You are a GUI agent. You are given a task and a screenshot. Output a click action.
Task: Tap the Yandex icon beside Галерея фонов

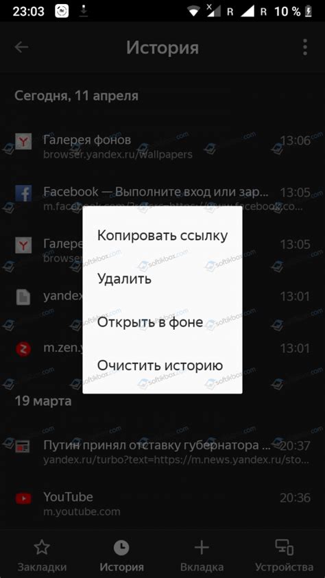pos(23,141)
